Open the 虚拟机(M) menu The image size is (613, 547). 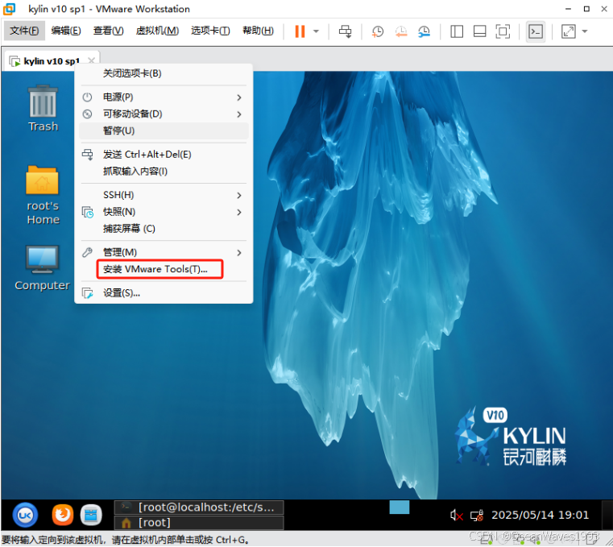click(157, 31)
